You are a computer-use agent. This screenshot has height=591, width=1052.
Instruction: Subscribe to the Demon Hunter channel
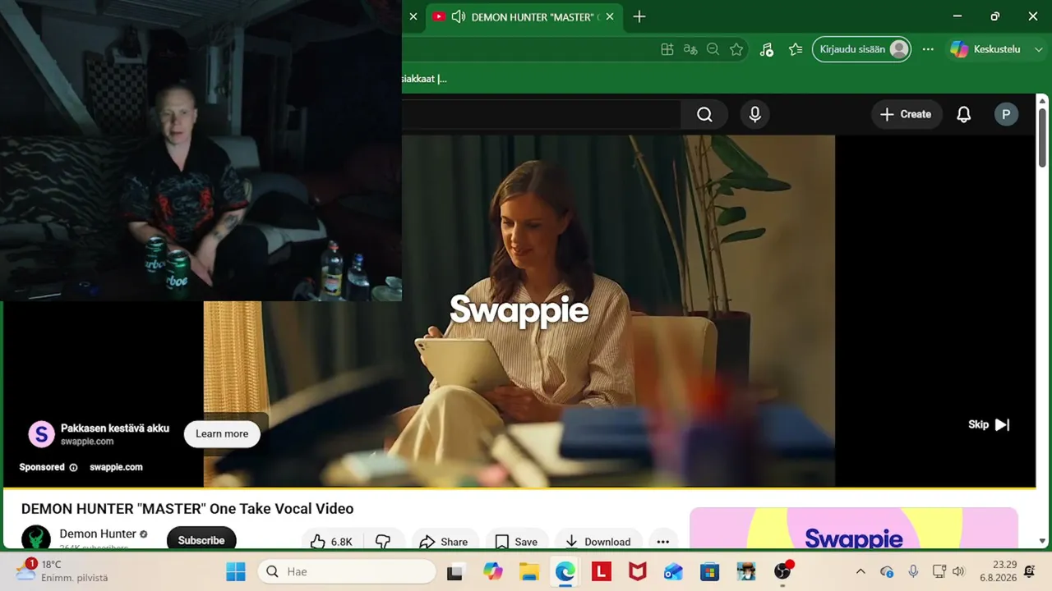click(x=201, y=540)
